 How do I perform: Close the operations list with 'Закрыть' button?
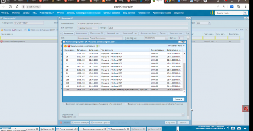pos(179,99)
